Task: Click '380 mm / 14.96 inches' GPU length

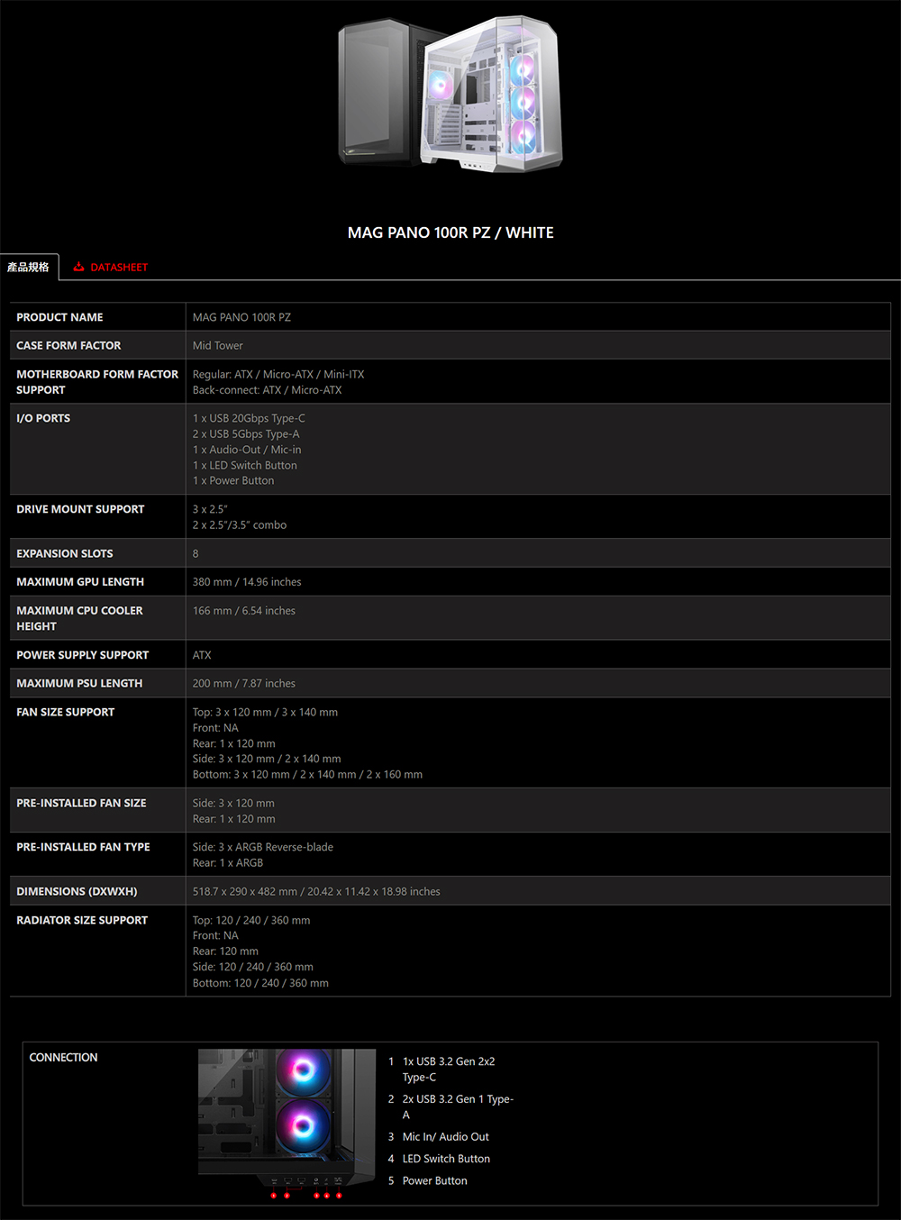Action: pos(247,582)
